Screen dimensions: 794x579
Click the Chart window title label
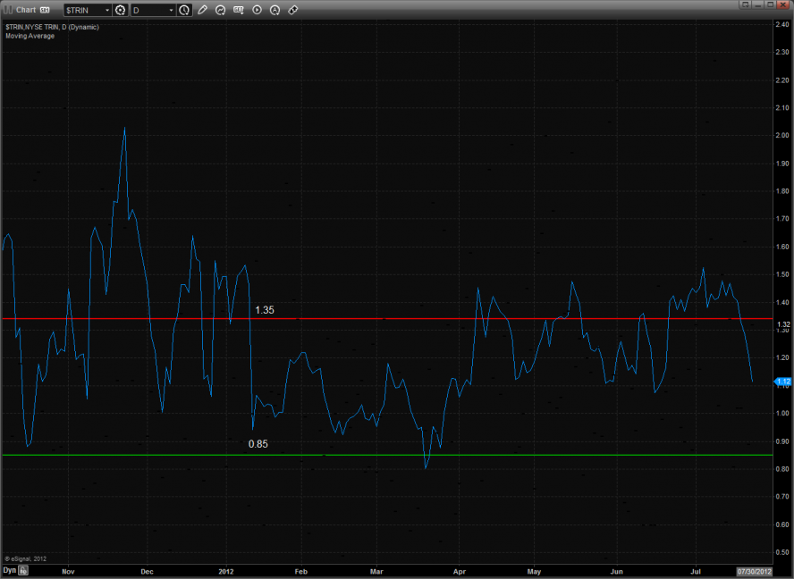[25, 10]
